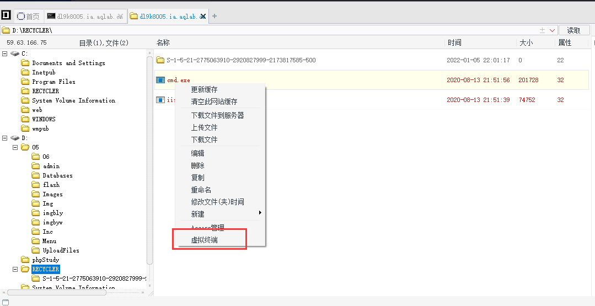Click the 读取 button
The height and width of the screenshot is (306, 595).
573,30
